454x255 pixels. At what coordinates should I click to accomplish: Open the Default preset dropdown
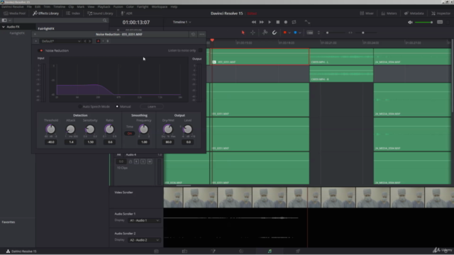coord(61,41)
